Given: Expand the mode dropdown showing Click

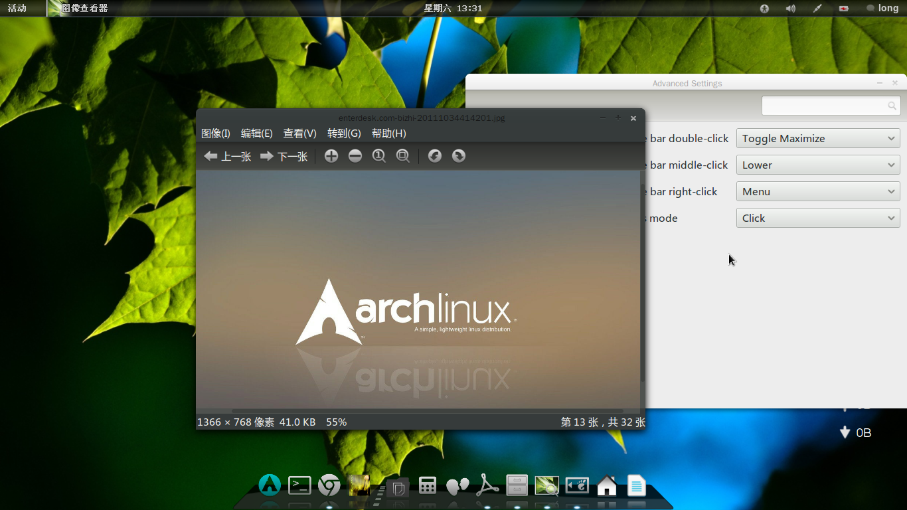Looking at the screenshot, I should coord(818,218).
